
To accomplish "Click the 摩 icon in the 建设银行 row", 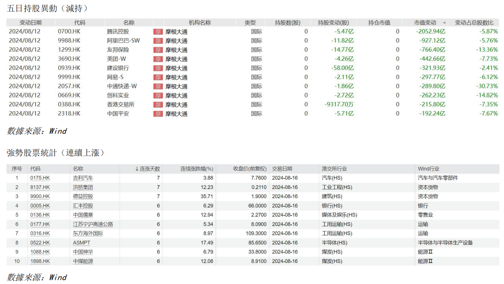I will click(x=158, y=68).
